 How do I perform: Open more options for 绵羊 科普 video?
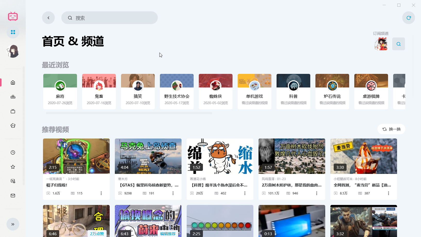245,193
